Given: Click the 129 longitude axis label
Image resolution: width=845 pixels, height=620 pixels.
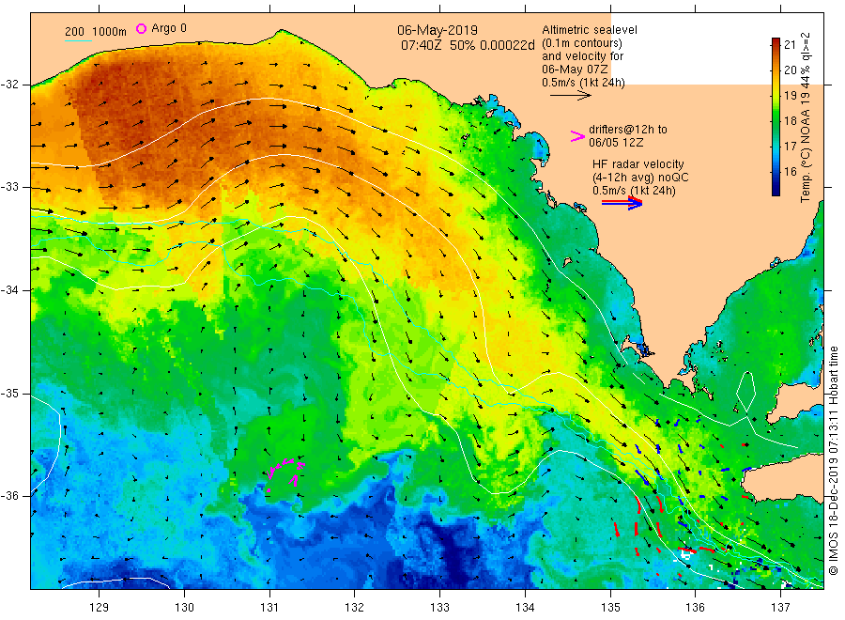Looking at the screenshot, I should click(100, 608).
